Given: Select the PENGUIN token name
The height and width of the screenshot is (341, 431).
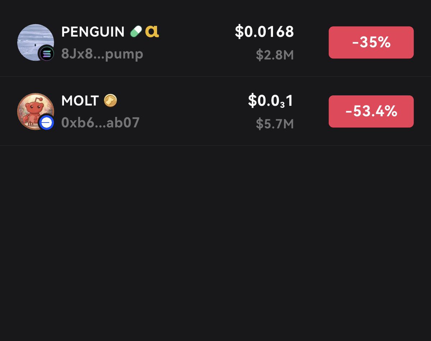Looking at the screenshot, I should click(93, 32).
